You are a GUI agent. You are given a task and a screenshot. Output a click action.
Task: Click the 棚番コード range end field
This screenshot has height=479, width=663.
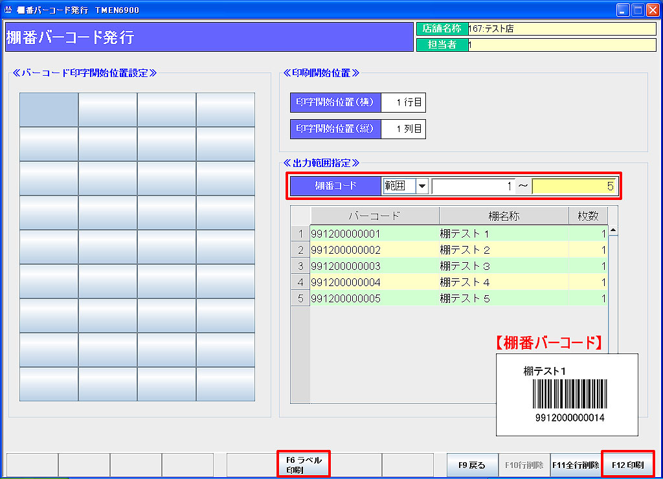[574, 186]
